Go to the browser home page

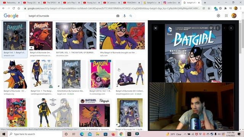[x=19, y=8]
